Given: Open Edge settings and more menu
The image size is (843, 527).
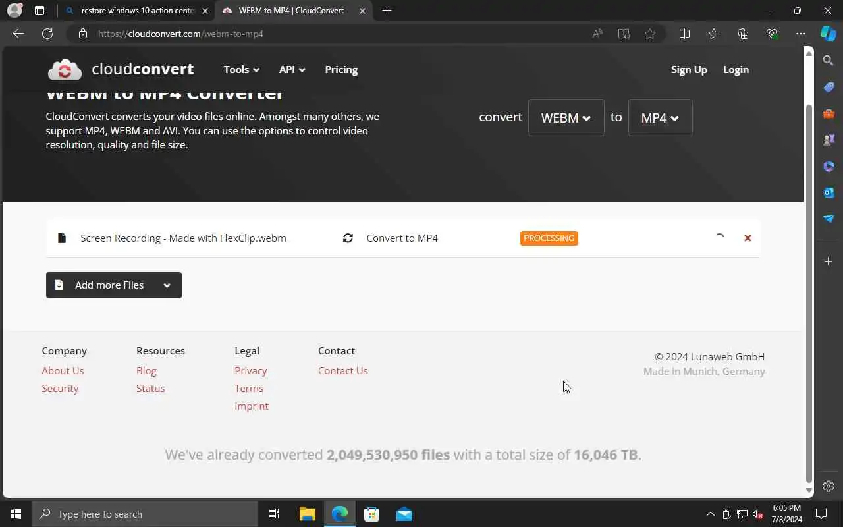Looking at the screenshot, I should (x=801, y=34).
